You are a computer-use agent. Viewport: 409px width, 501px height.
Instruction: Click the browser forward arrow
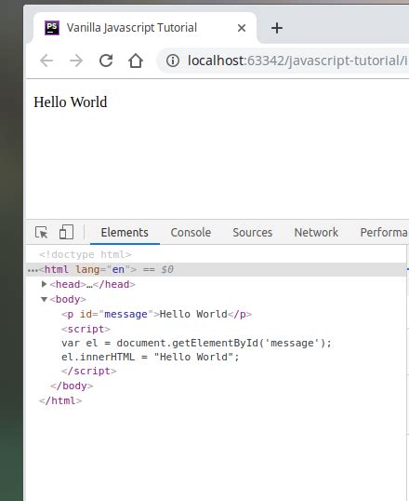pos(76,61)
